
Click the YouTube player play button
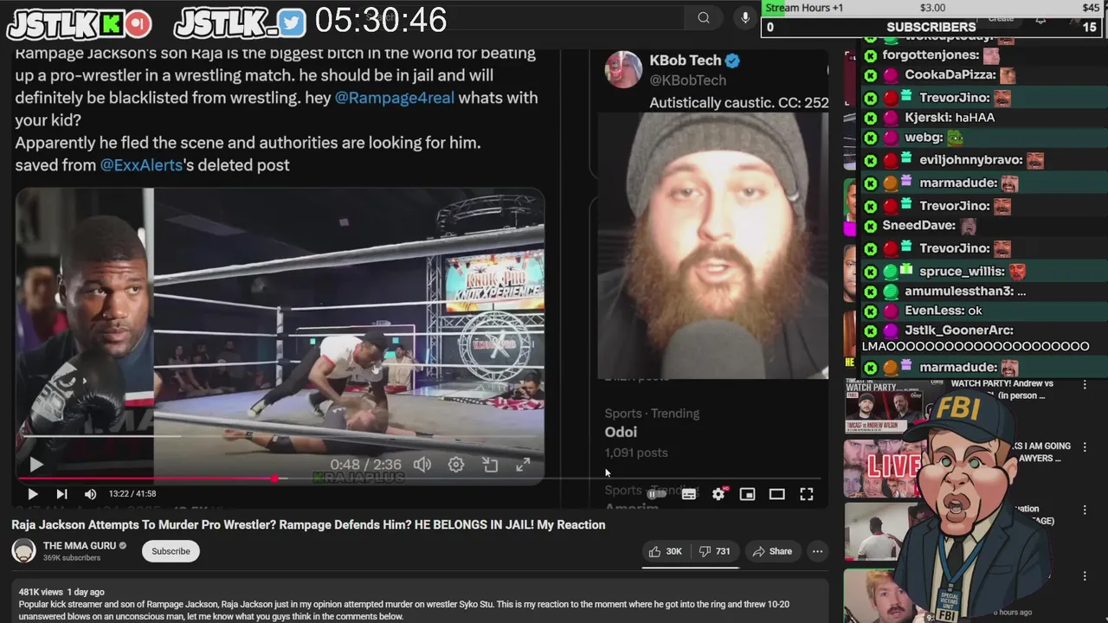[33, 494]
